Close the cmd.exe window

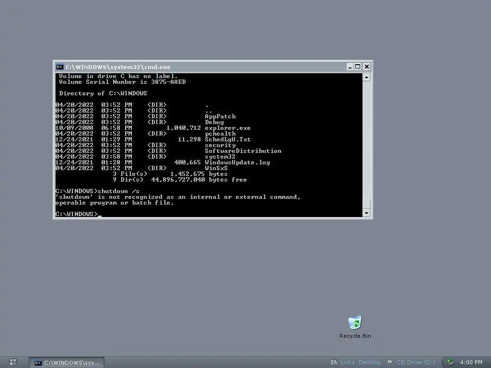click(x=367, y=67)
